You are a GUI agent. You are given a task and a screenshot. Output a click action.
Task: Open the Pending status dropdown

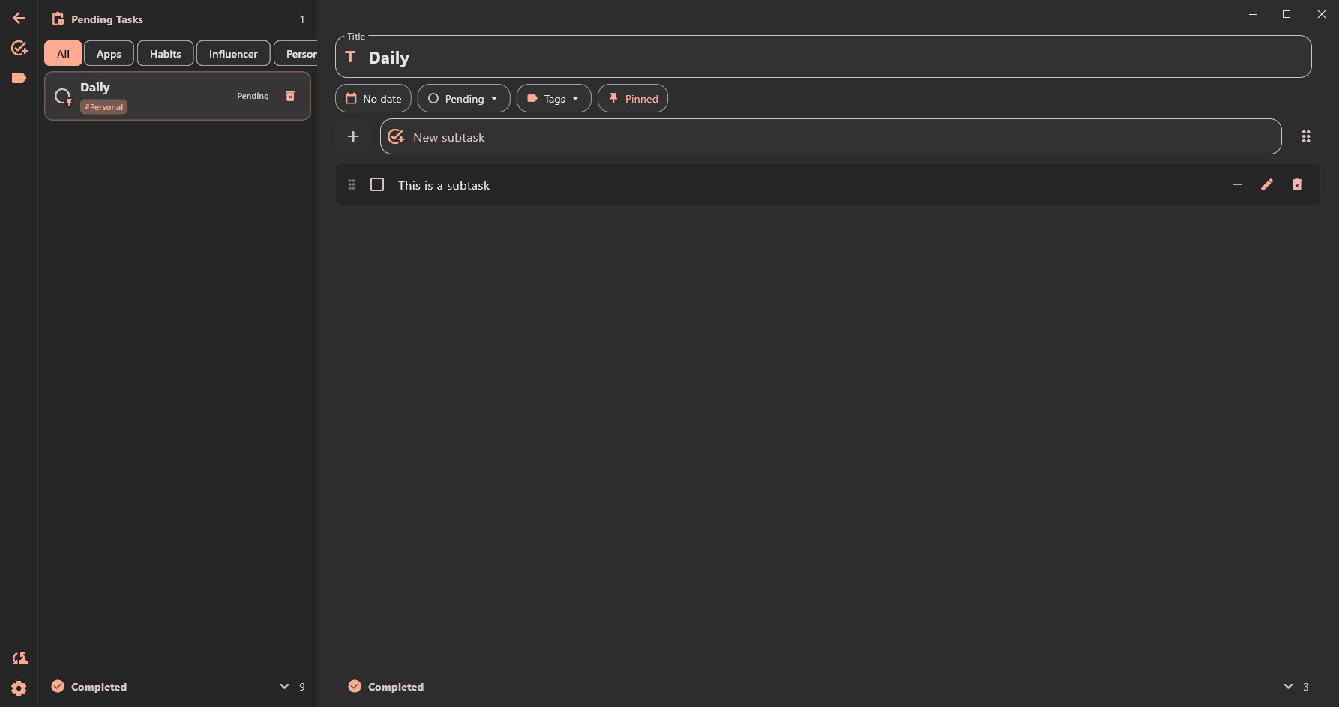tap(463, 98)
